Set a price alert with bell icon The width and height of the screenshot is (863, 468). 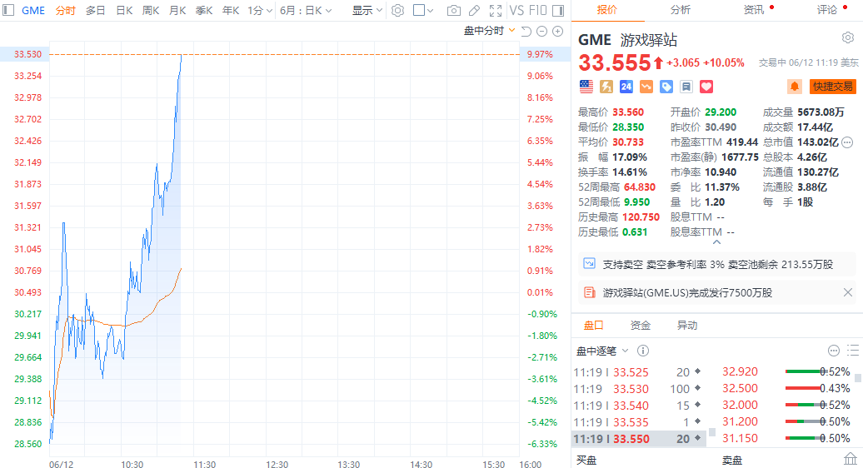794,87
